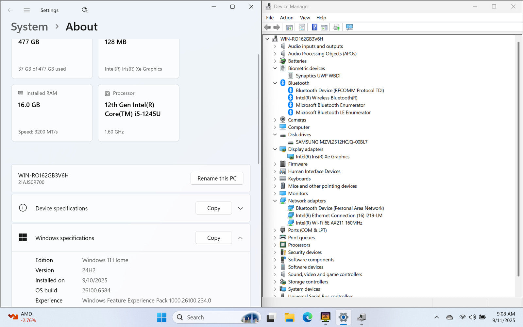Click the Bluetooth category icon in device tree
The width and height of the screenshot is (523, 327).
pos(283,83)
